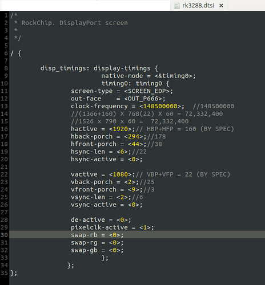Click the file icon on rk3288.dtsi tab
The width and height of the screenshot is (265, 285).
point(176,6)
